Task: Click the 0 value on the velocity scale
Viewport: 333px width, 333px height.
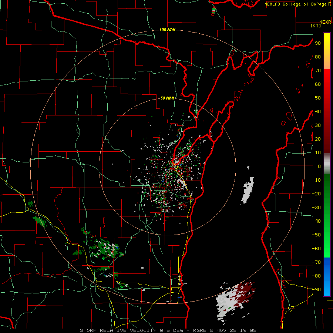Action: click(319, 166)
